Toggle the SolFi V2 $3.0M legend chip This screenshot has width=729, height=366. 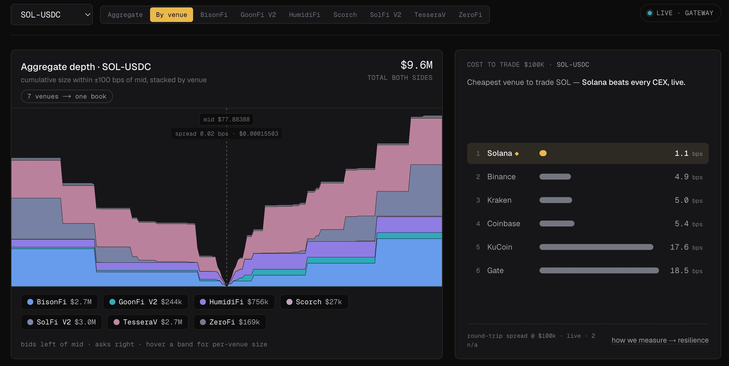click(x=61, y=322)
